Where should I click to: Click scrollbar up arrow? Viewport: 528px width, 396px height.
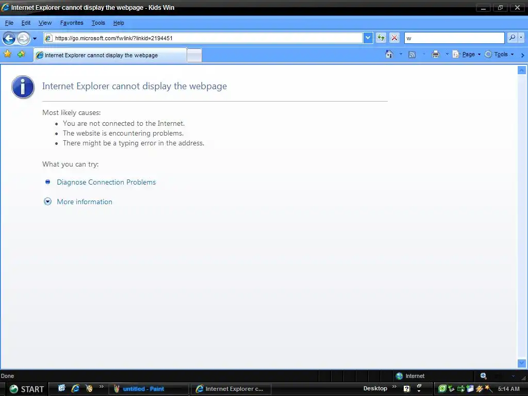click(x=521, y=70)
